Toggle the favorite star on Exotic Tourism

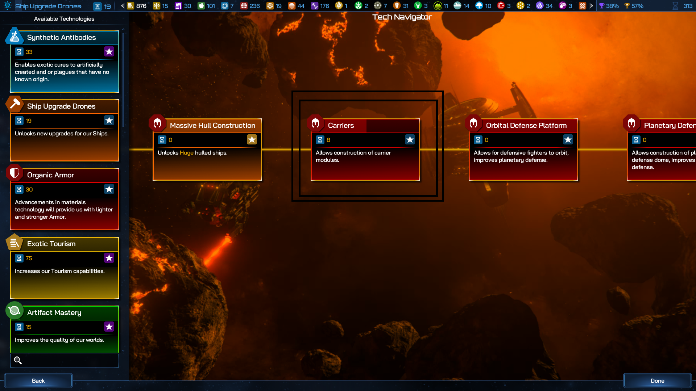pyautogui.click(x=109, y=258)
